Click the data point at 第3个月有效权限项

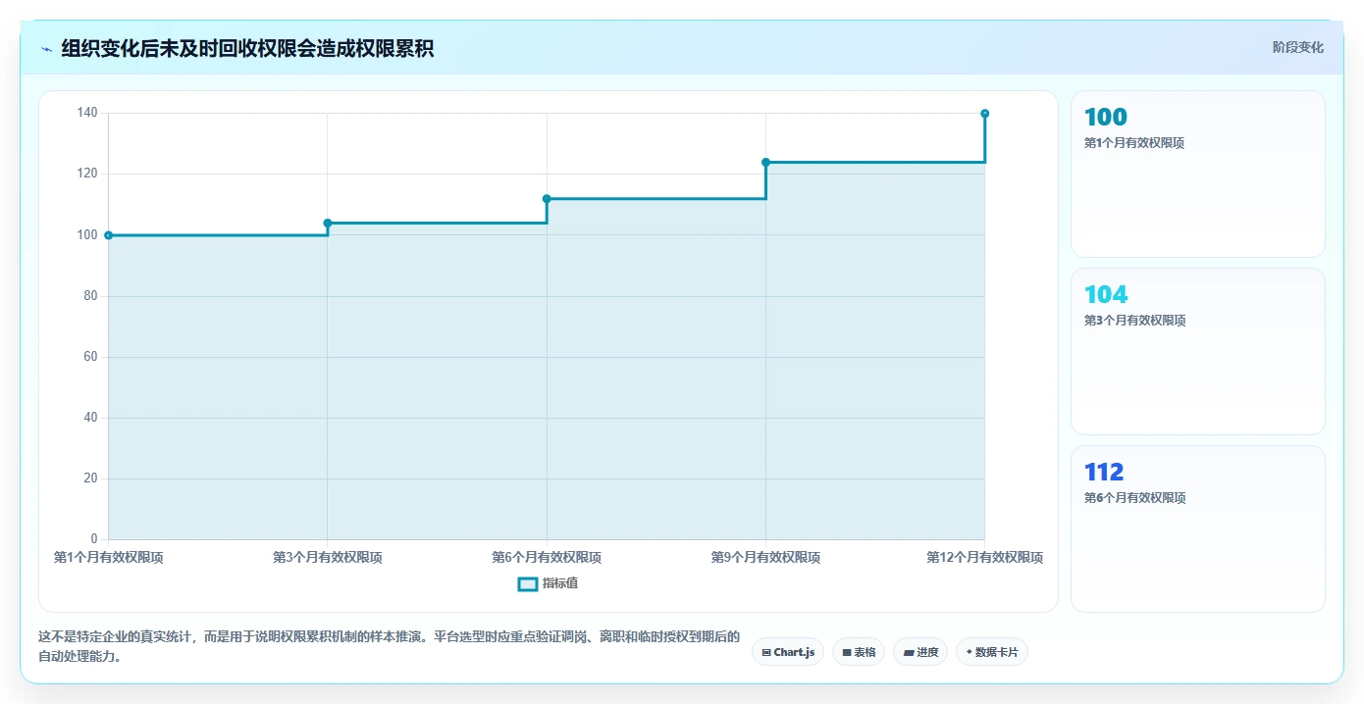click(x=328, y=223)
